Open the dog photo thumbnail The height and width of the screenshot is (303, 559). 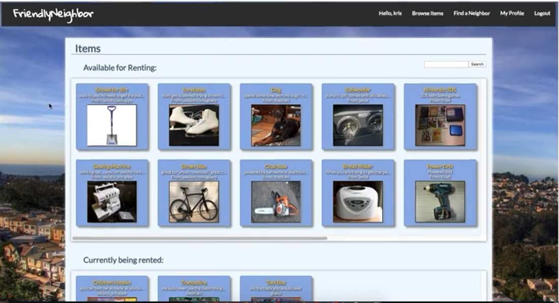[276, 125]
